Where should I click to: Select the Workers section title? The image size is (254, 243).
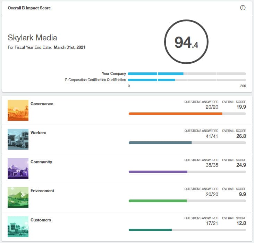point(39,133)
